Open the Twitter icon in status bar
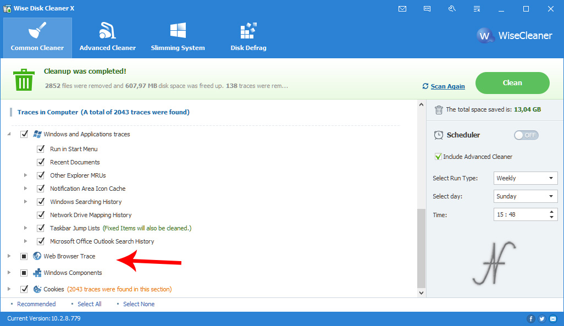 coord(542,318)
